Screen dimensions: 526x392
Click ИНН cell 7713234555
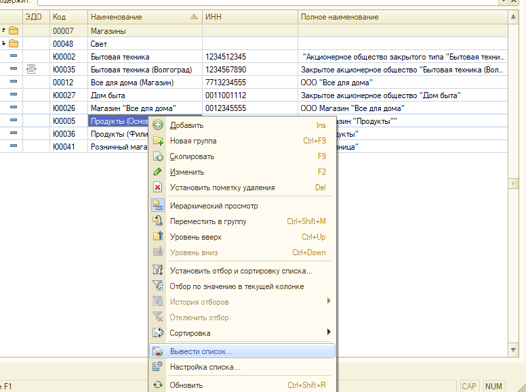[x=250, y=83]
